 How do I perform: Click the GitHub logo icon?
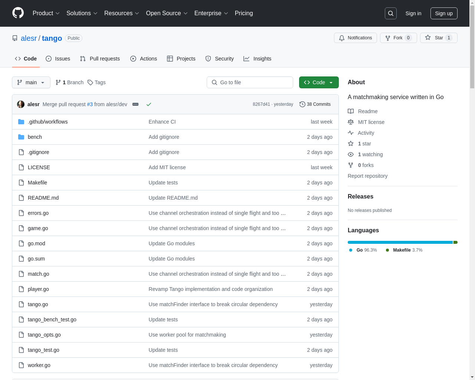click(x=18, y=13)
